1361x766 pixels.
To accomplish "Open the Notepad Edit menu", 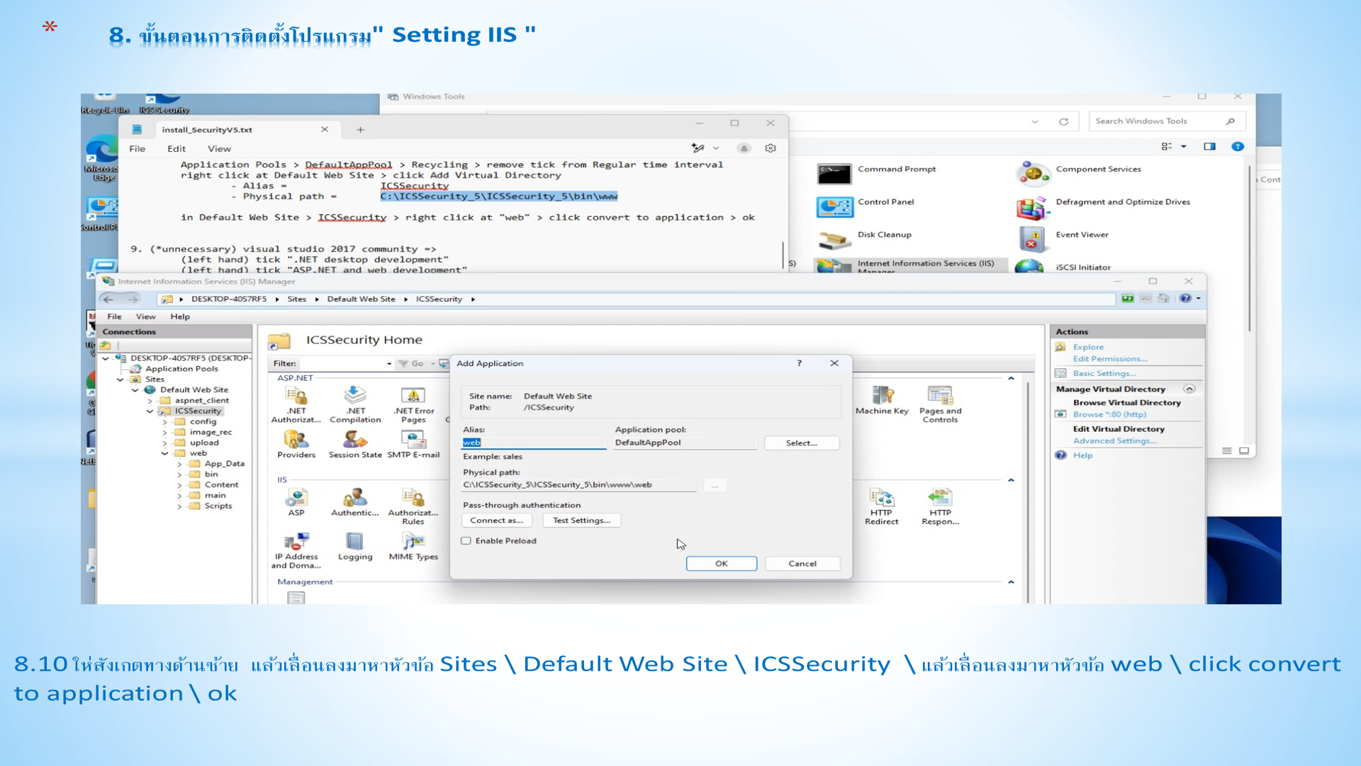I will [177, 149].
